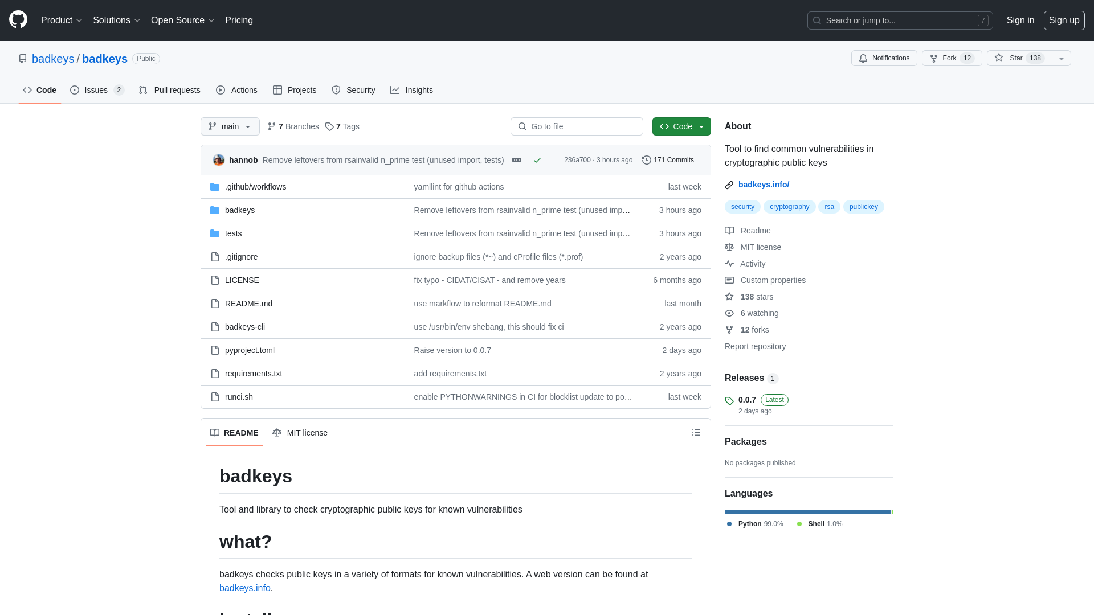The image size is (1094, 615).
Task: Click the MIT license link in about section
Action: pos(761,247)
